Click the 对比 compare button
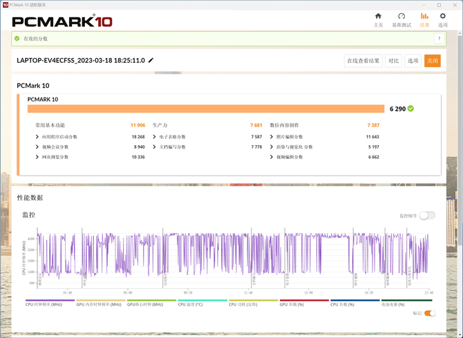Viewport: 463px width, 338px height. [393, 61]
